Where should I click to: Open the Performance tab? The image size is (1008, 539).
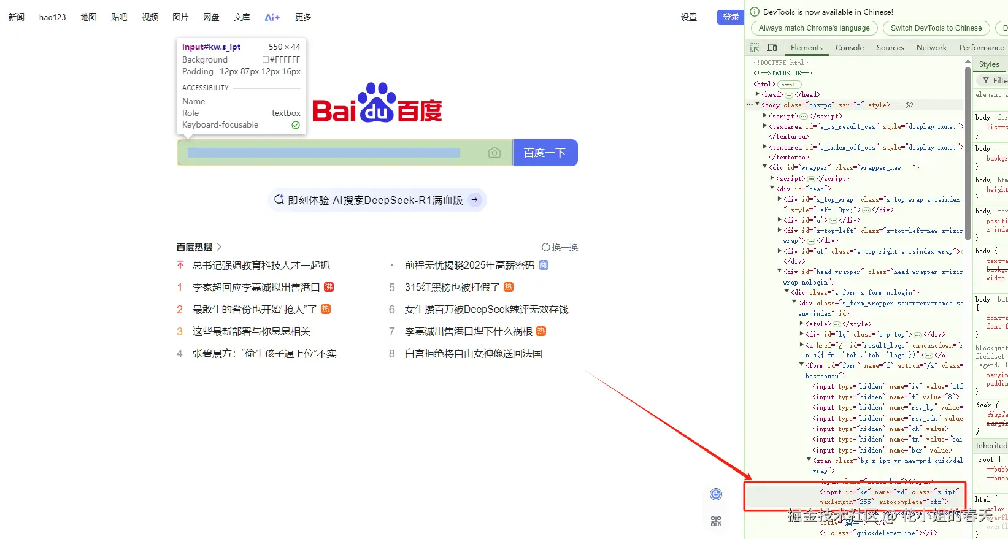pos(981,47)
